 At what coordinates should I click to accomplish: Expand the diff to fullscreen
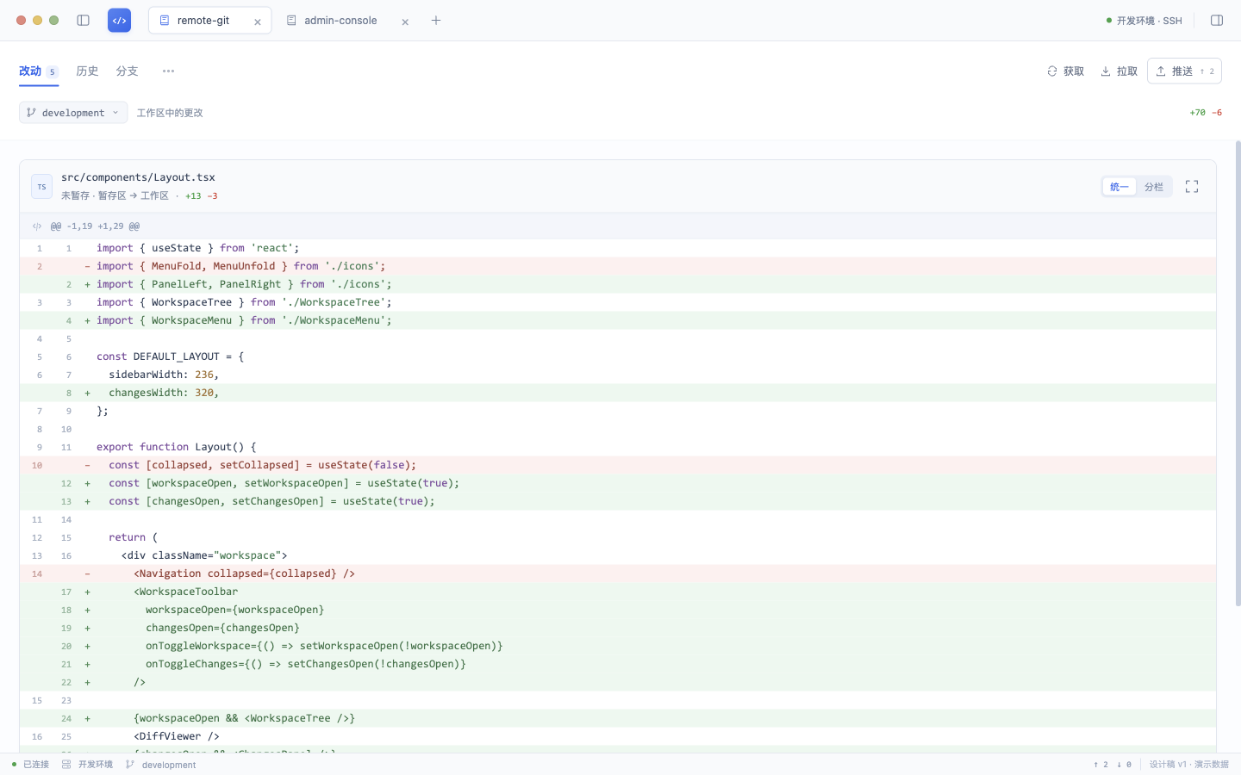[x=1192, y=187]
